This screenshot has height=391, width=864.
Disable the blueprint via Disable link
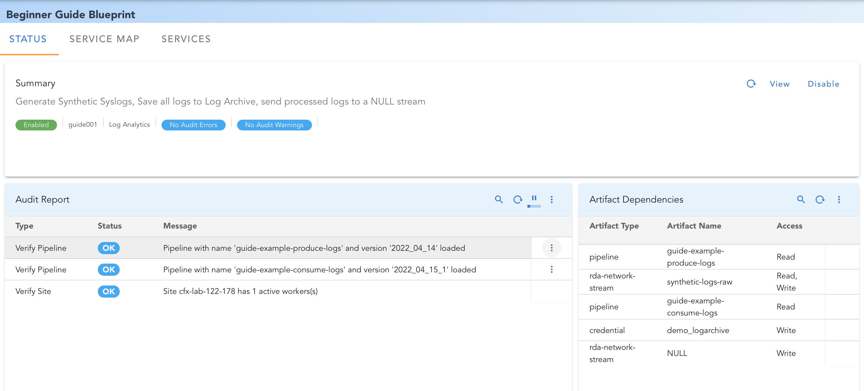823,84
